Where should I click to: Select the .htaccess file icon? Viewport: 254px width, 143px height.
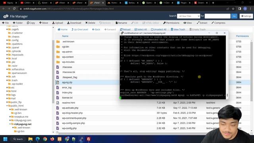coord(58,67)
